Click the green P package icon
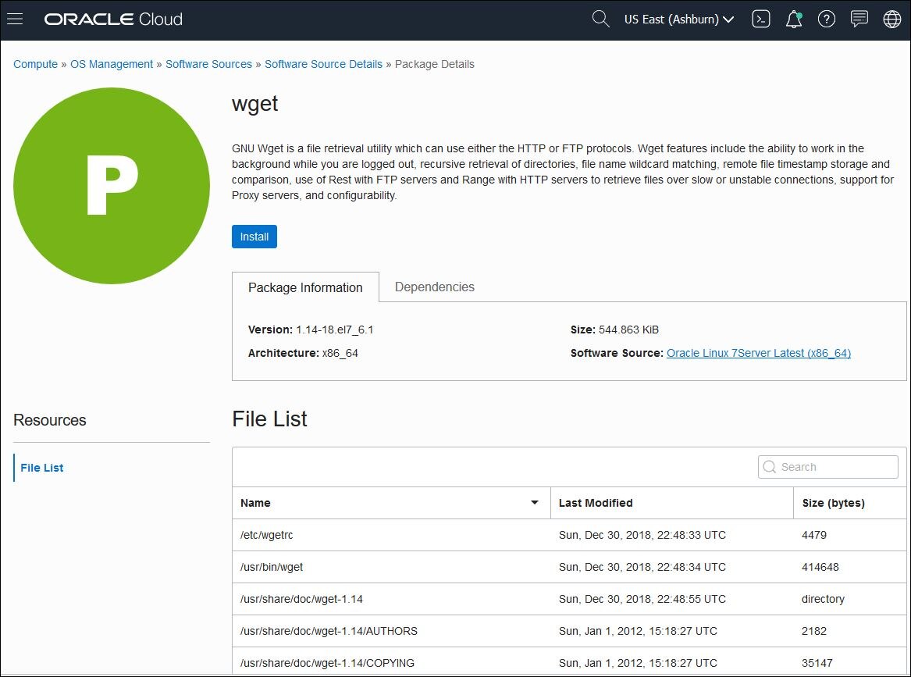This screenshot has height=677, width=911. (x=112, y=185)
